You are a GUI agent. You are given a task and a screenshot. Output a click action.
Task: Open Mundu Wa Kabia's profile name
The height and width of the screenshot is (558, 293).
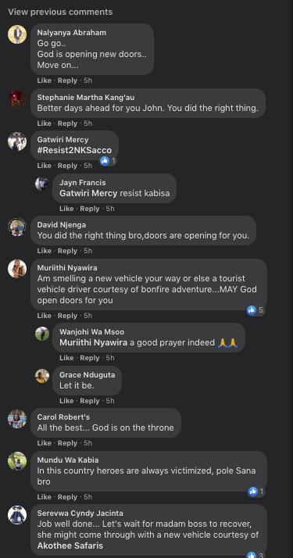[x=68, y=460]
